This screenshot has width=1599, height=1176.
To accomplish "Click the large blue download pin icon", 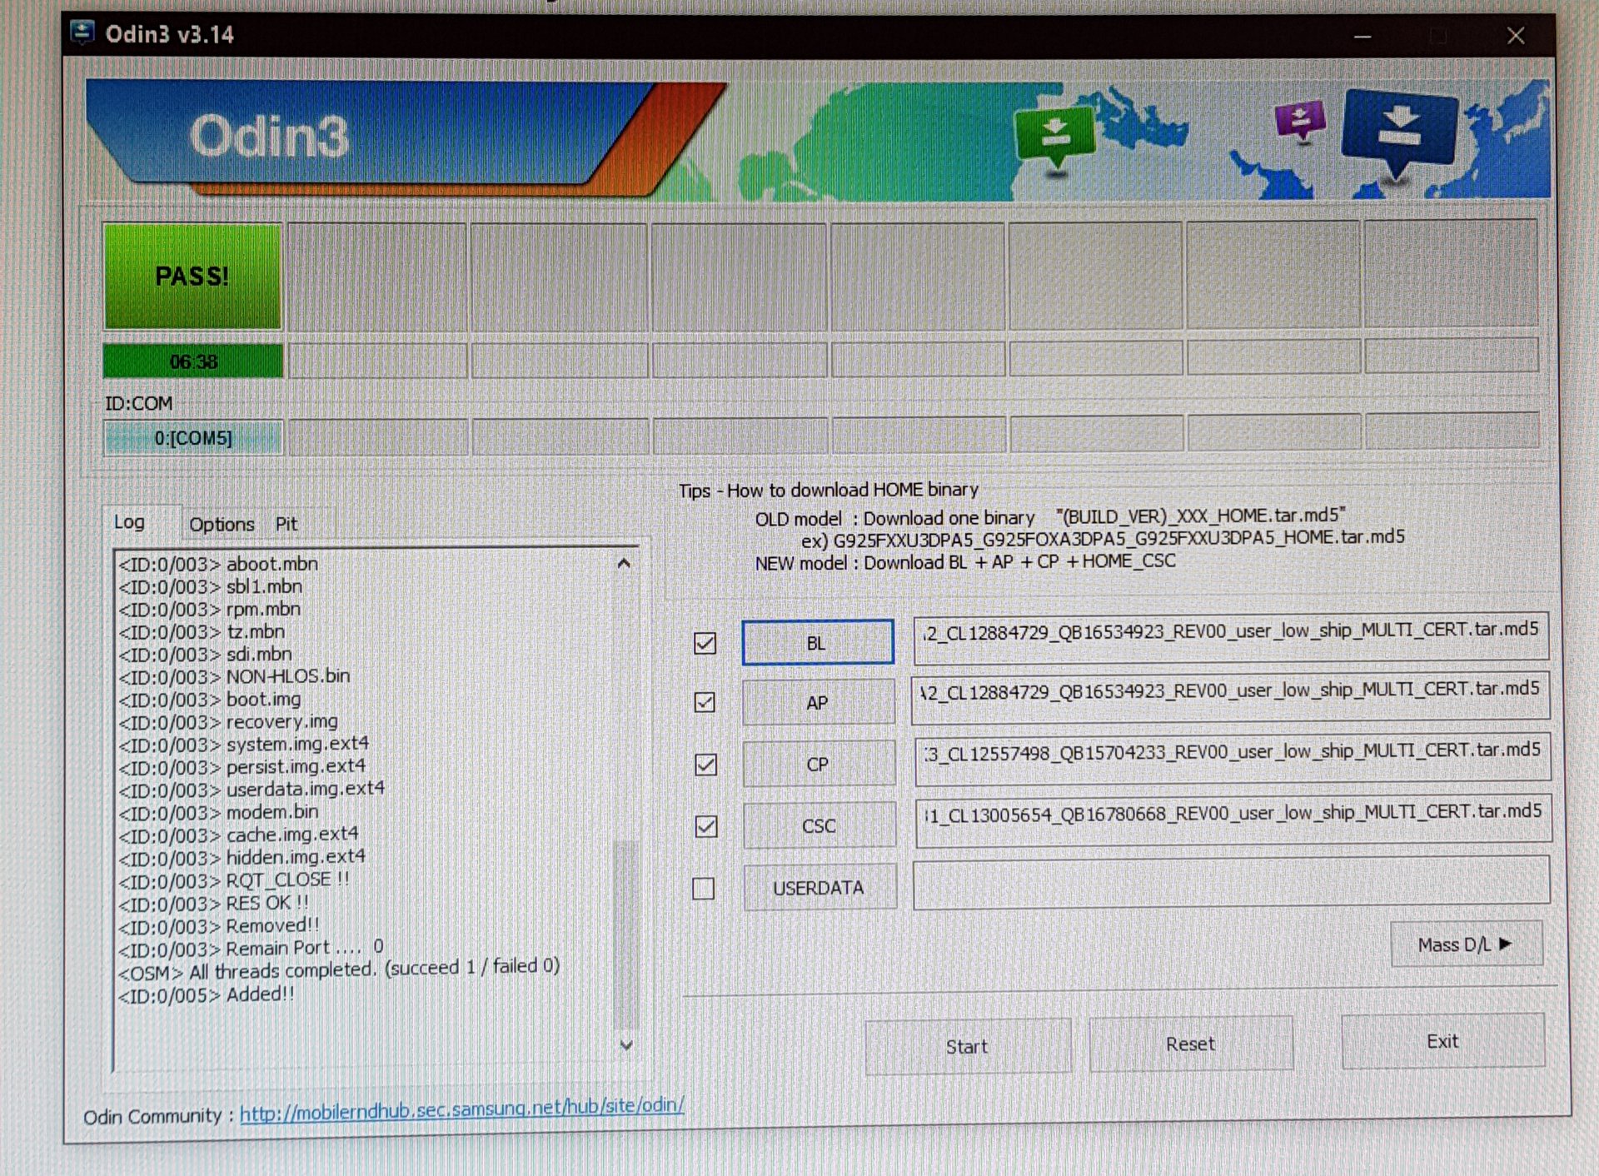I will (x=1399, y=135).
